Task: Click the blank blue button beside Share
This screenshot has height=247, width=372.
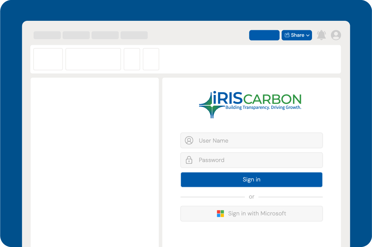Action: coord(264,35)
